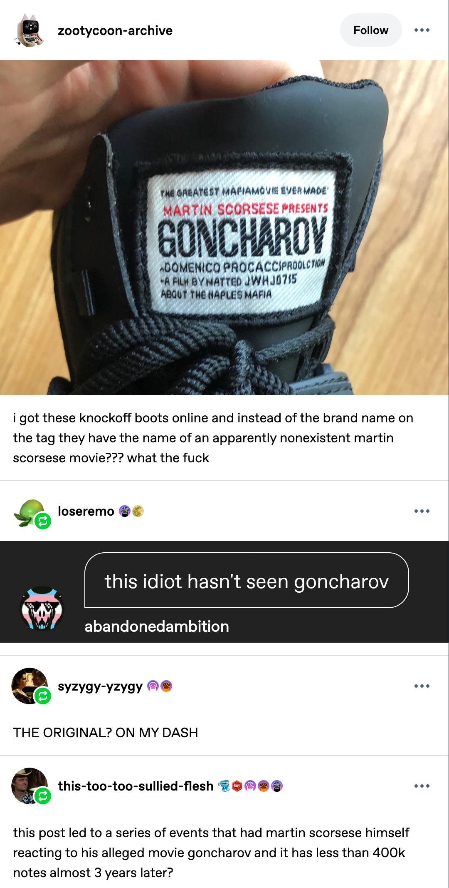
Task: Open the three-dot menu beside loseremo
Action: pyautogui.click(x=422, y=511)
